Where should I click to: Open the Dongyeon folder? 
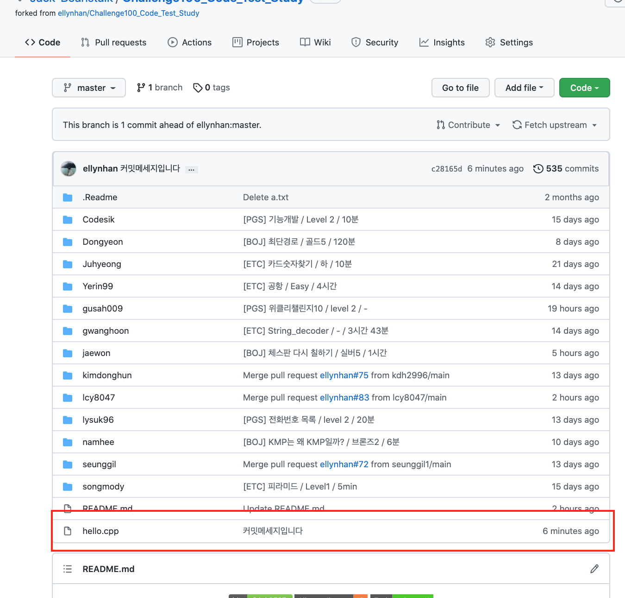(103, 242)
